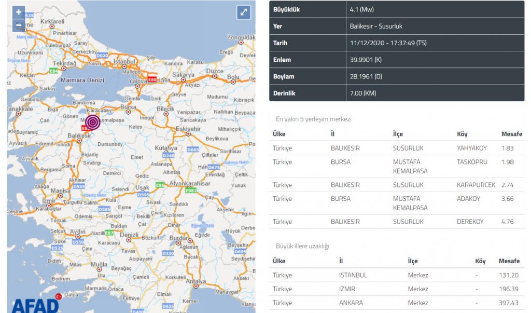Click the ANKARA row in distance table
This screenshot has width=531, height=313.
pos(397,303)
